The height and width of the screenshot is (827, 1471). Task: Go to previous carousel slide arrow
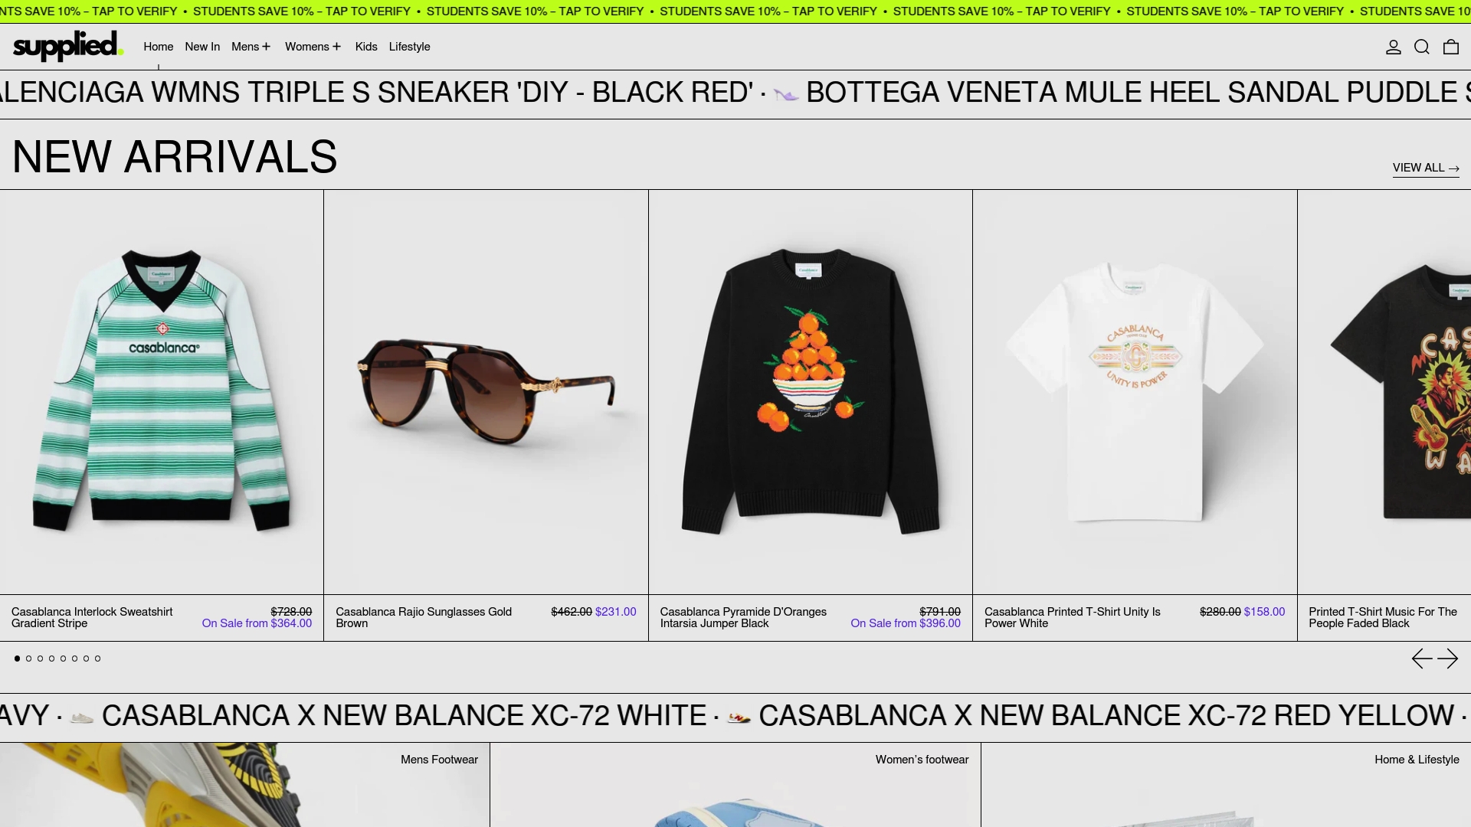(1422, 659)
